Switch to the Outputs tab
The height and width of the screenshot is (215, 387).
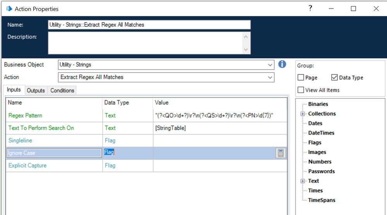(36, 91)
